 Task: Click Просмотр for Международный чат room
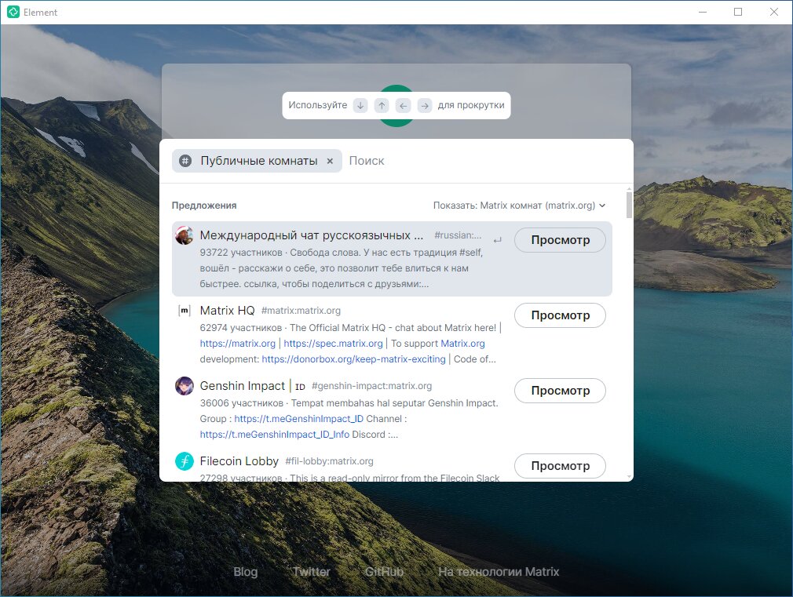(560, 240)
